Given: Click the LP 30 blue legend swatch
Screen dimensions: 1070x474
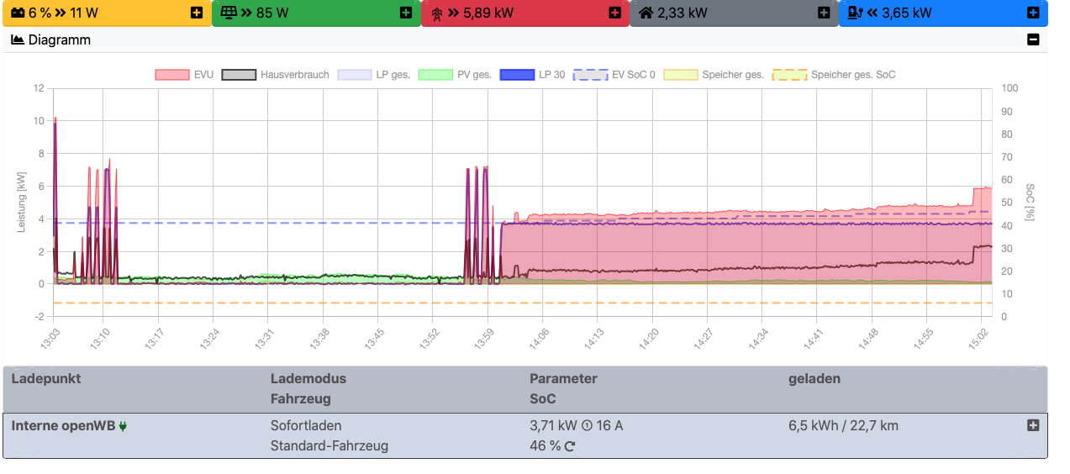Looking at the screenshot, I should click(517, 75).
